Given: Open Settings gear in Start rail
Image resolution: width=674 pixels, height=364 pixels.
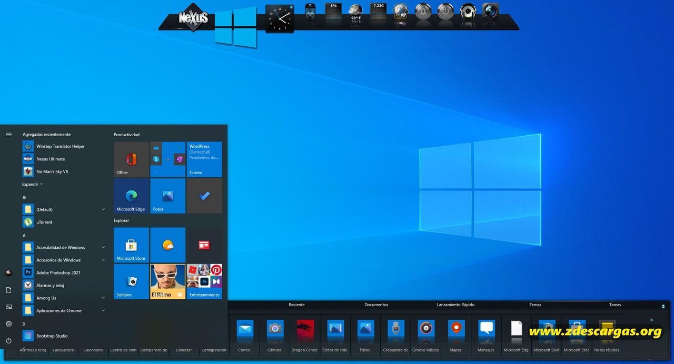Looking at the screenshot, I should tap(8, 323).
